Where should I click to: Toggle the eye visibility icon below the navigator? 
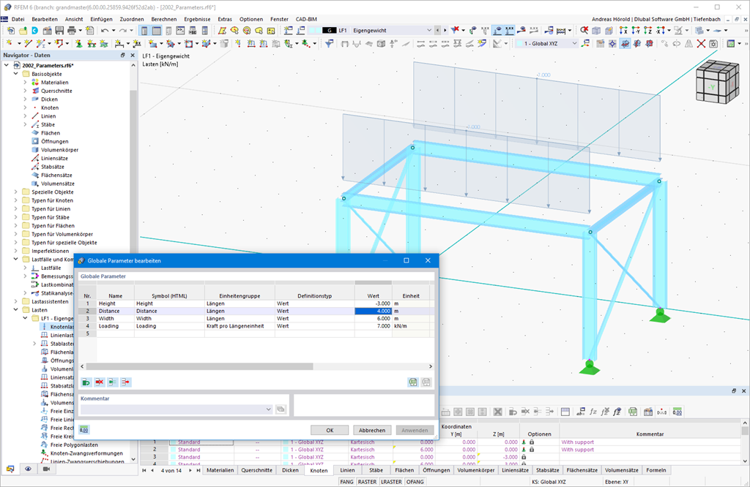[29, 469]
